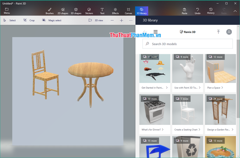Open the 3D shapes tab
Screen dimensions: 240x158
[x=76, y=11]
